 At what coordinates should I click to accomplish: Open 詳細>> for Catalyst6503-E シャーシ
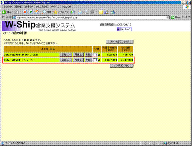pyautogui.click(x=66, y=60)
